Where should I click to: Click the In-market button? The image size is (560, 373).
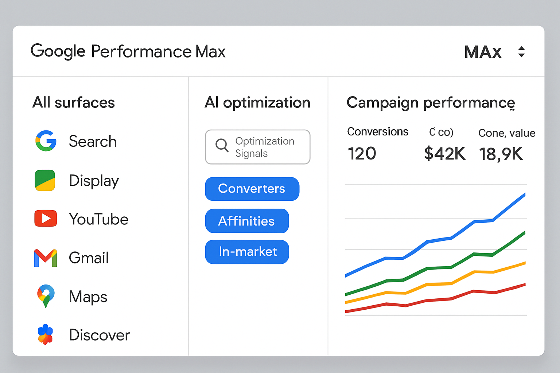coord(247,252)
